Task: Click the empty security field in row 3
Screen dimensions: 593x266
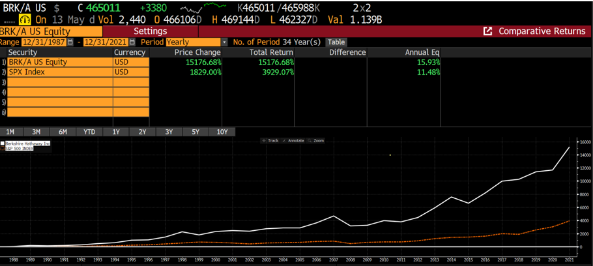Action: [x=60, y=81]
